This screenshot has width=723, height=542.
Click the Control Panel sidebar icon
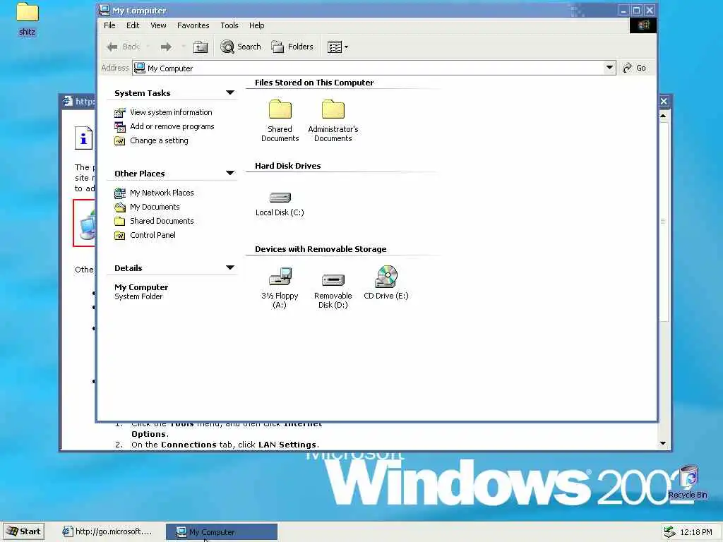coord(120,236)
